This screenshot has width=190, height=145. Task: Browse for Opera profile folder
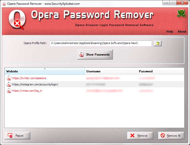click(x=157, y=44)
